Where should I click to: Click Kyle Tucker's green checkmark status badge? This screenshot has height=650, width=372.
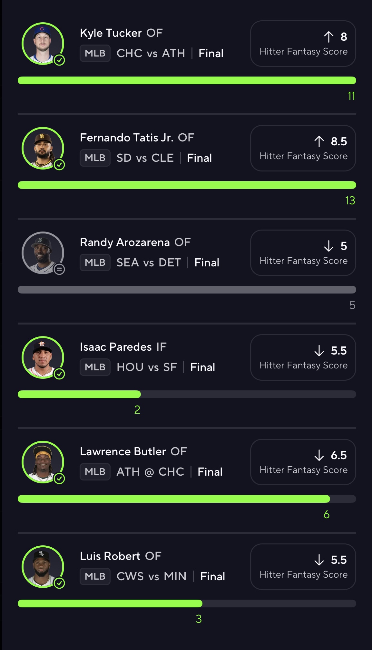point(59,60)
